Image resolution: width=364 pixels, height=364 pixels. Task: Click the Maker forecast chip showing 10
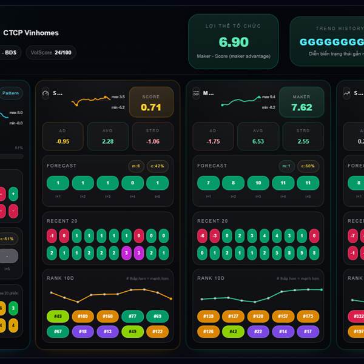[x=258, y=183]
